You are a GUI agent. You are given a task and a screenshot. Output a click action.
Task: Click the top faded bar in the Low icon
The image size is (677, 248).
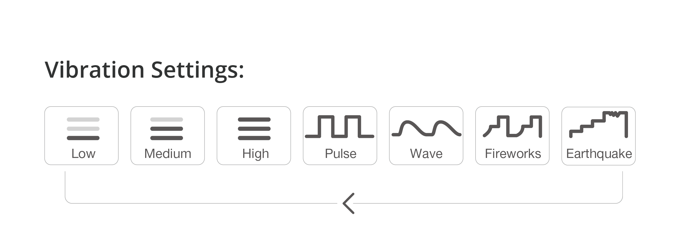click(x=83, y=120)
